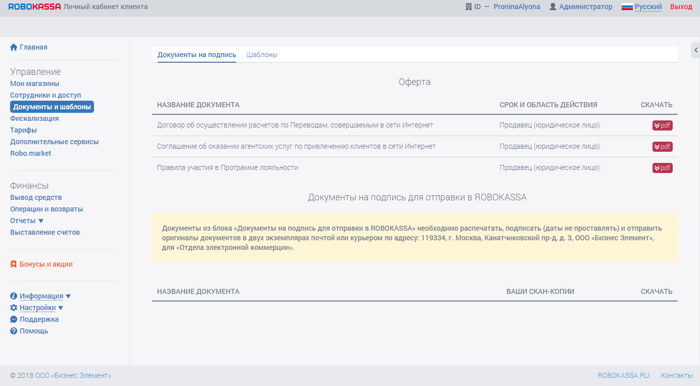Click the chat bubble icon beside Поддержка

[x=14, y=319]
